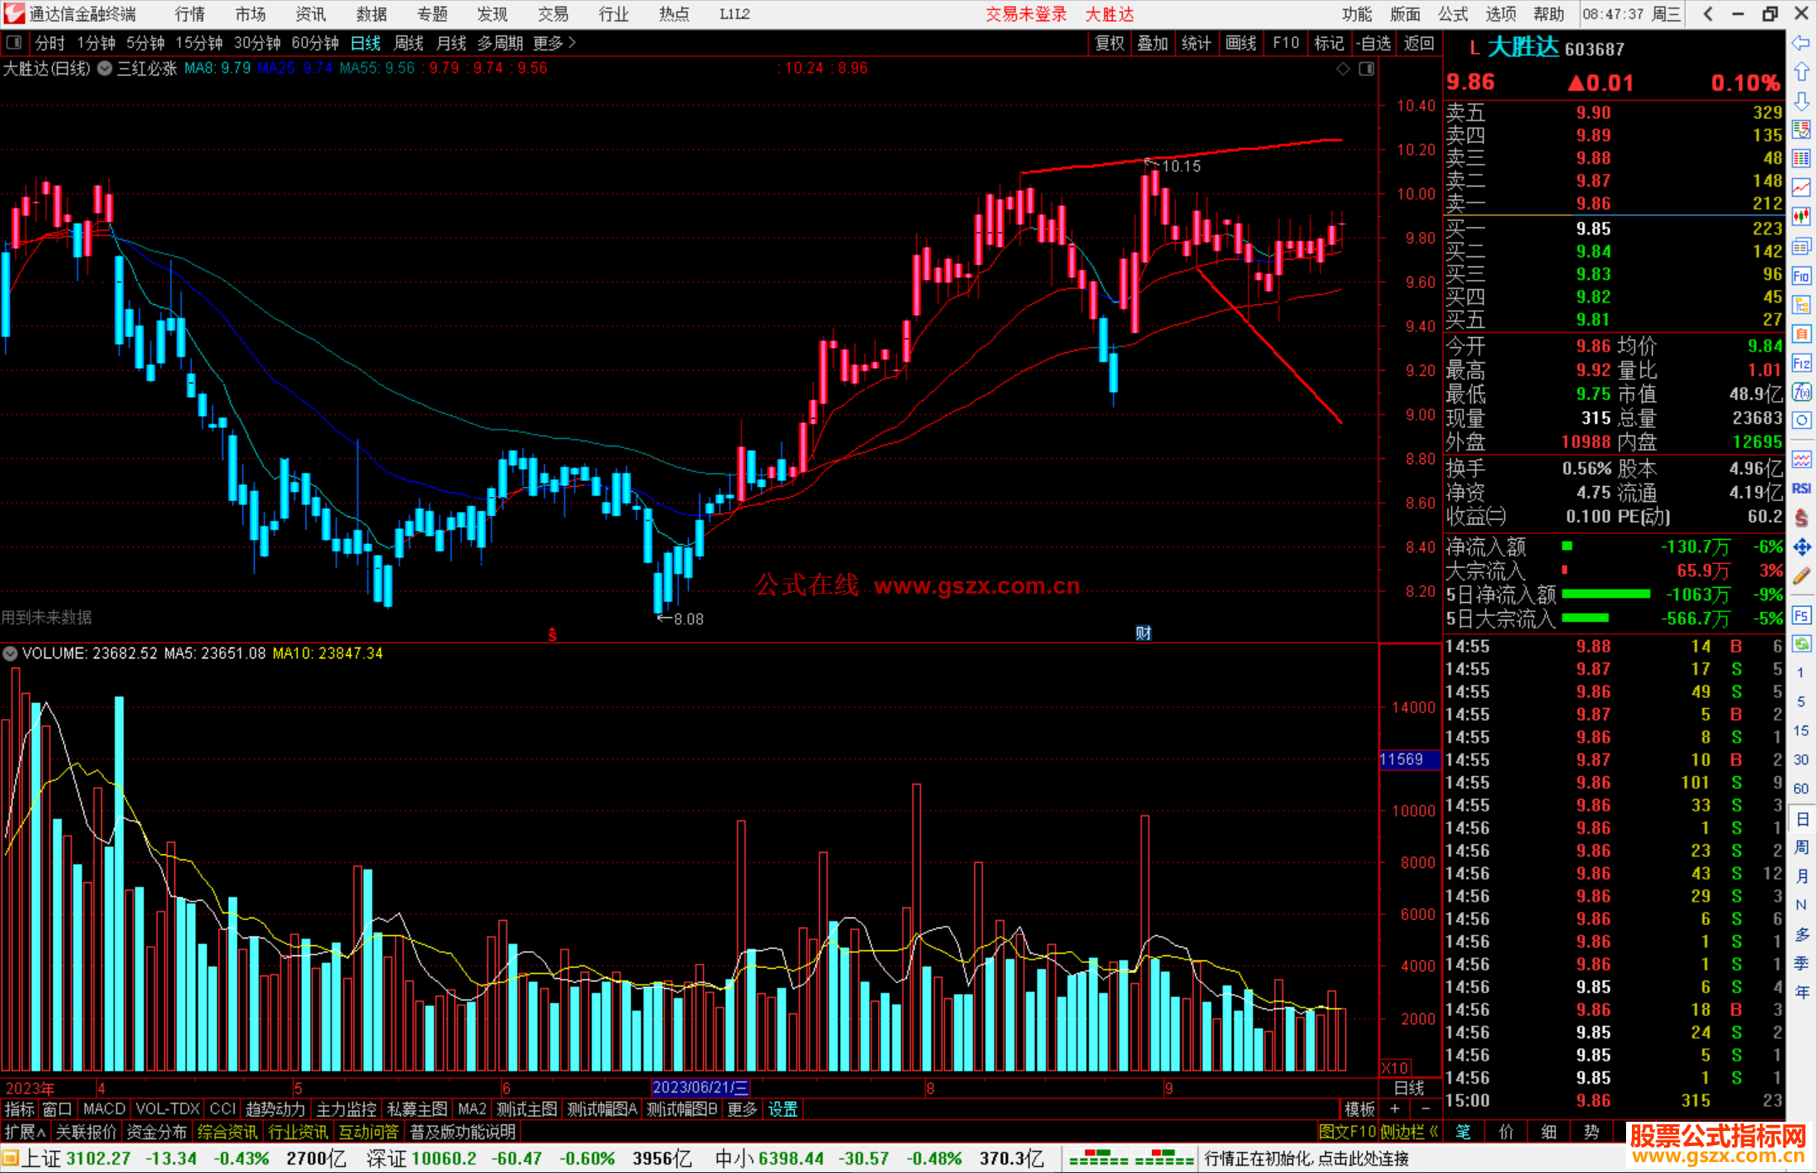Toggle the VOLUME indicator round button
The height and width of the screenshot is (1173, 1817).
click(x=10, y=653)
